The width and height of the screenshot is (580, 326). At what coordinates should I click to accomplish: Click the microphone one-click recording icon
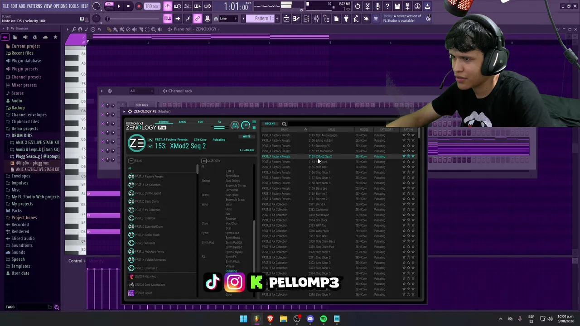(x=377, y=6)
